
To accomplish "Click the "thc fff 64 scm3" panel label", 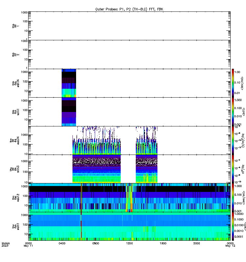I will click(x=14, y=169).
